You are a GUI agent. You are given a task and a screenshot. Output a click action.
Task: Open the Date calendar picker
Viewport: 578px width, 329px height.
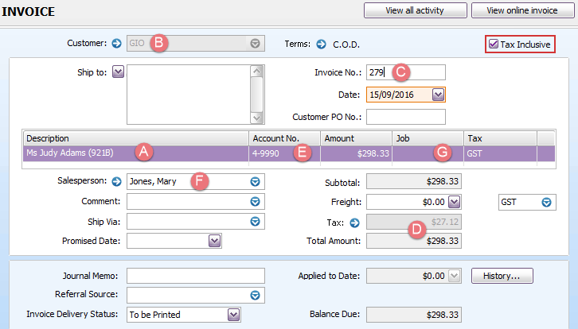tap(438, 95)
